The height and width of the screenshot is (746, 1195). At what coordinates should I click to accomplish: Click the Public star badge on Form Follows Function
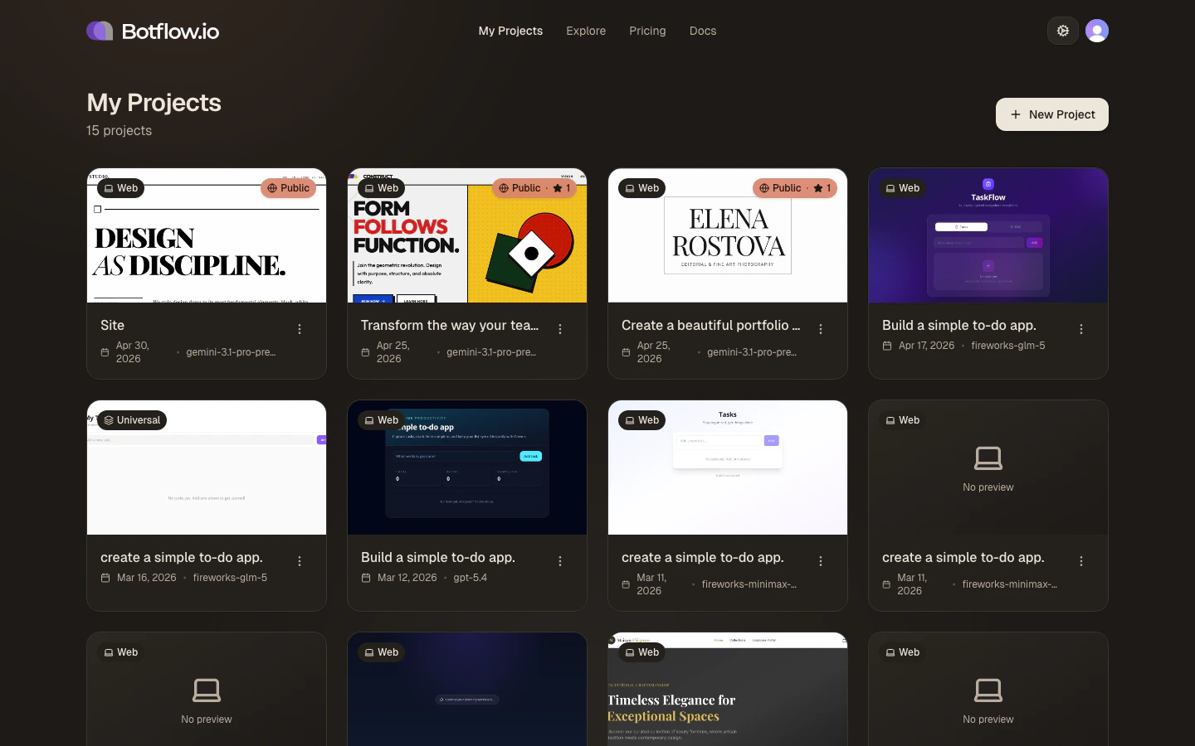(x=534, y=188)
